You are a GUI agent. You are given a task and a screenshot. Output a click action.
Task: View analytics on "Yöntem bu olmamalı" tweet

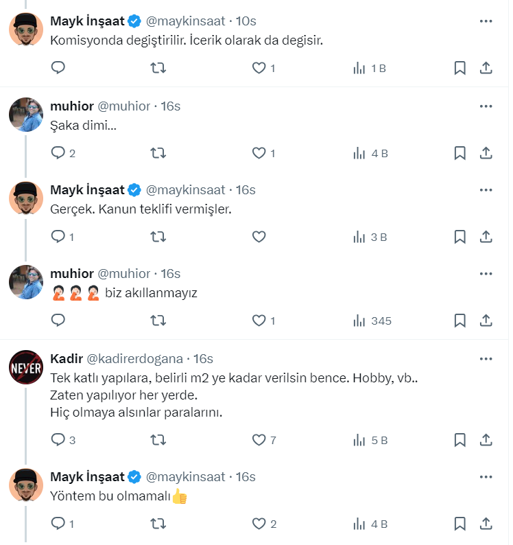370,524
